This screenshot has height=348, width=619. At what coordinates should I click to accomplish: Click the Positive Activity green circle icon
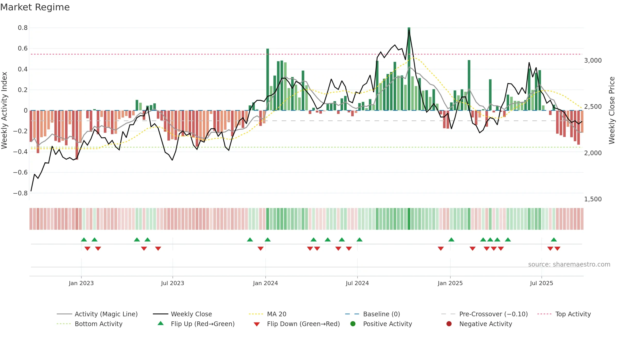point(353,324)
